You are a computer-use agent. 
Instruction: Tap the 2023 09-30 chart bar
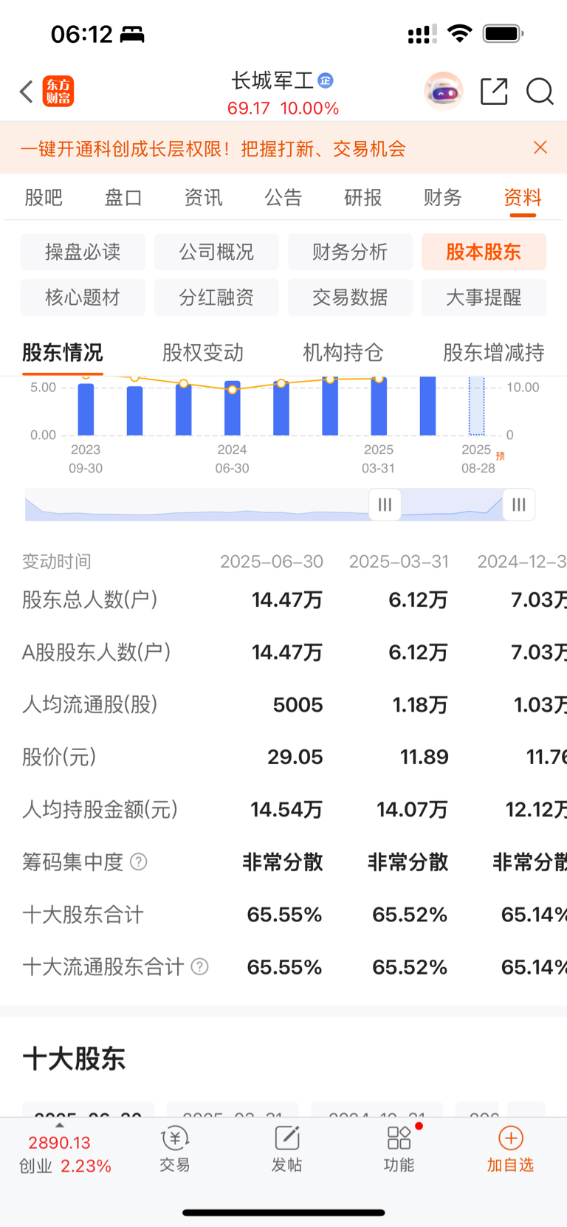pyautogui.click(x=86, y=409)
